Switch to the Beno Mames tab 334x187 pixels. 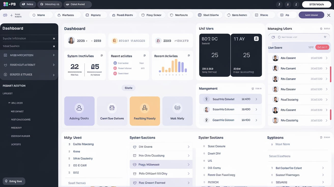tap(237, 15)
